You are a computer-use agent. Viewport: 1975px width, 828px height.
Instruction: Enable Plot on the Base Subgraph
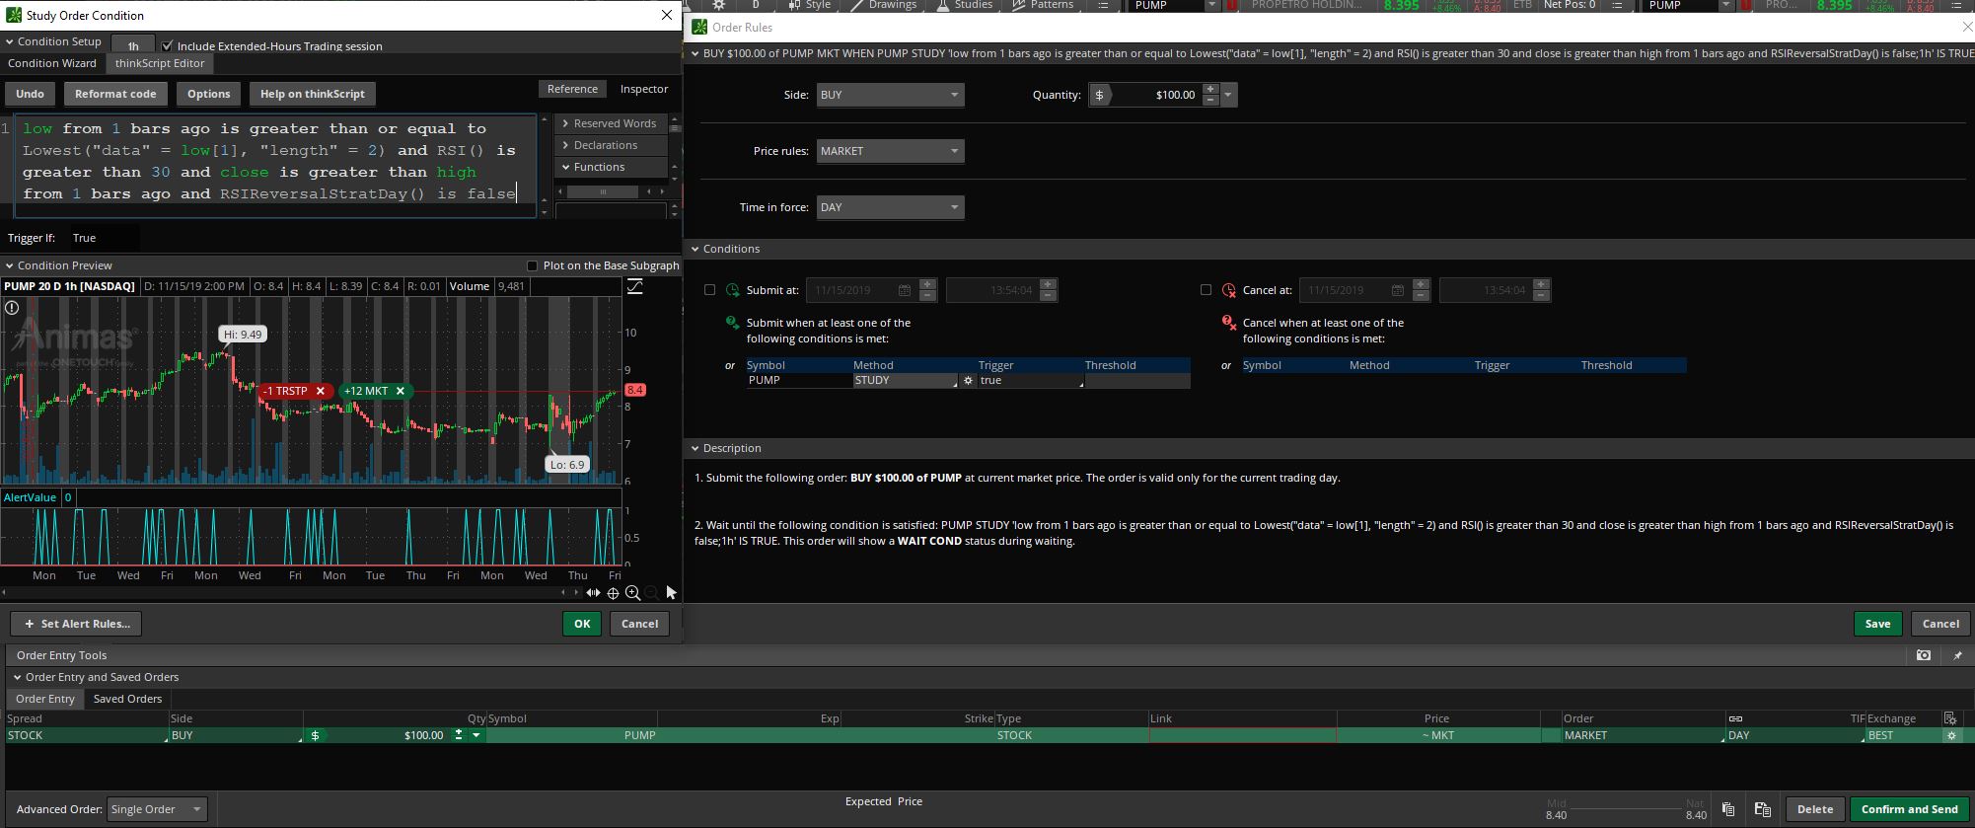(533, 265)
